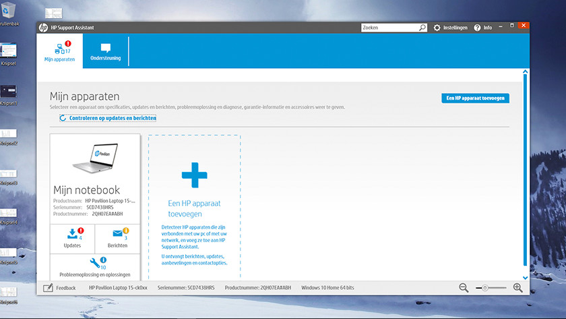Screen dimensions: 566x319
Task: Zoom in with the plus magnifier
Action: (517, 288)
